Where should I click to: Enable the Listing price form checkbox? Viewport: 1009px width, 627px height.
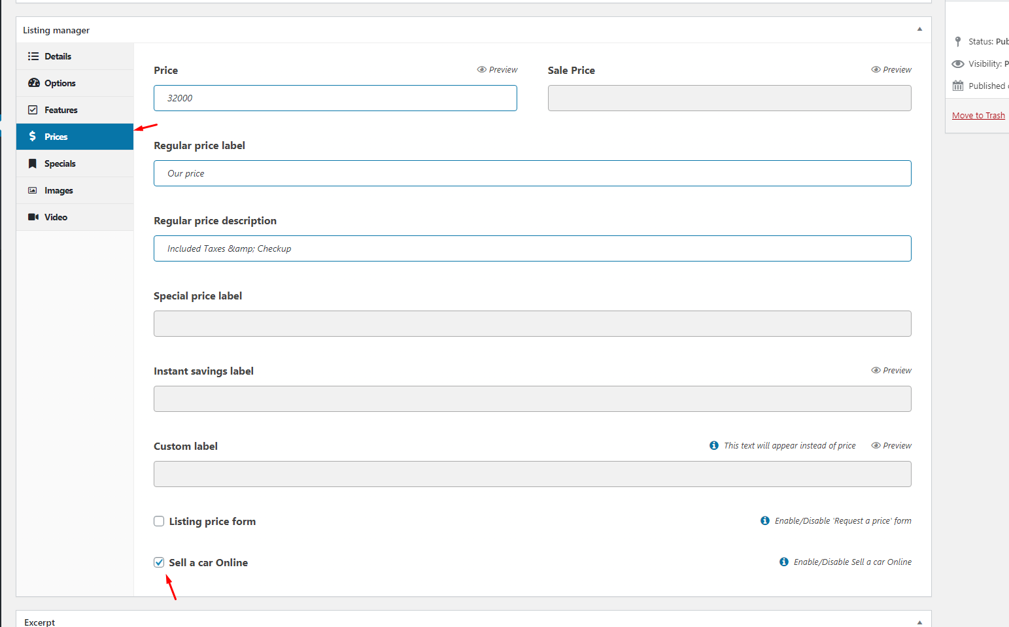(159, 521)
